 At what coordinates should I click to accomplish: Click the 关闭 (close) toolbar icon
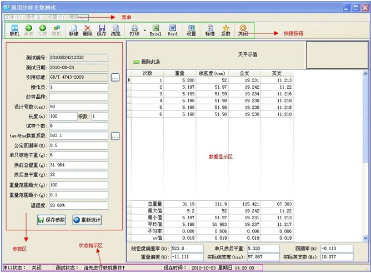[243, 30]
